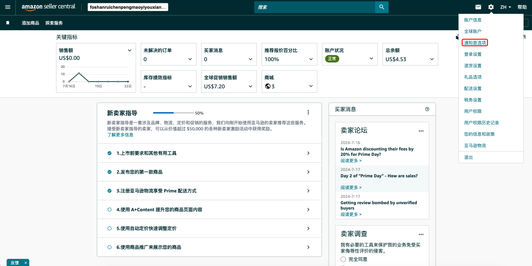532x266 pixels.
Task: Select 用户权限 from settings menu
Action: (x=473, y=111)
